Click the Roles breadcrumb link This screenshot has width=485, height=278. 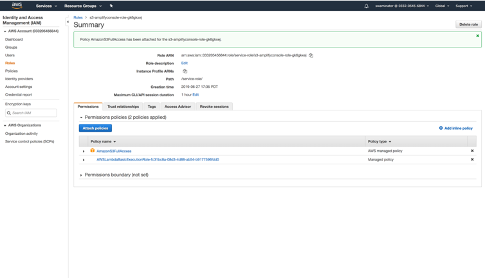coord(78,17)
